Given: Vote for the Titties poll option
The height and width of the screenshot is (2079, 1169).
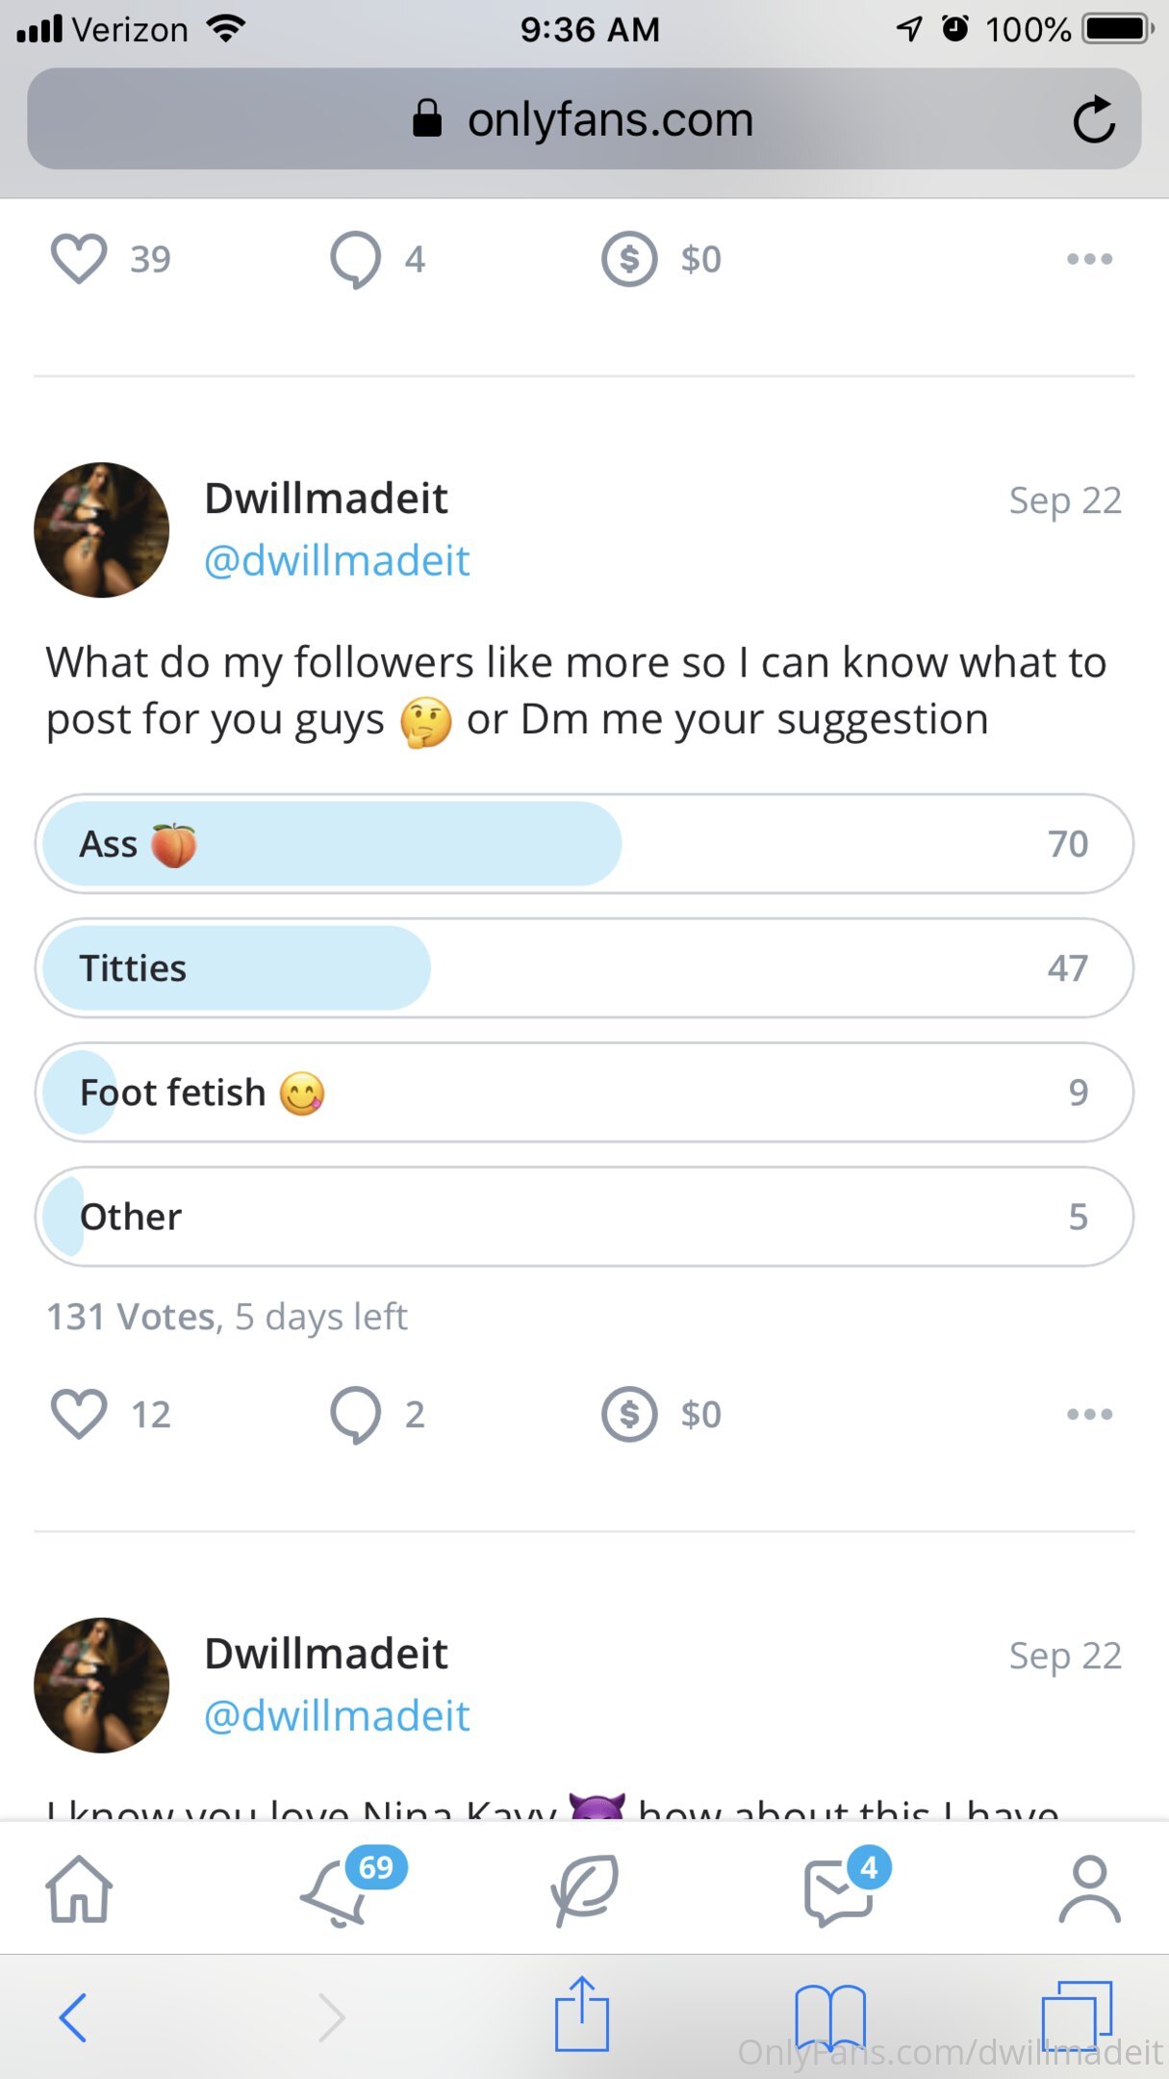Looking at the screenshot, I should (x=584, y=968).
